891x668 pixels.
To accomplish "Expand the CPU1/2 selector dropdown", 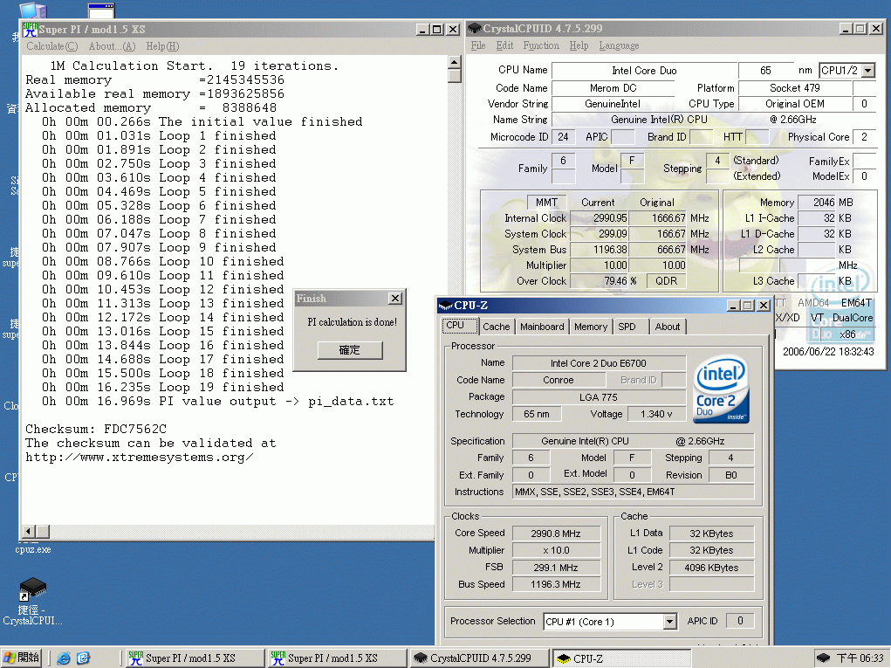I will point(867,71).
